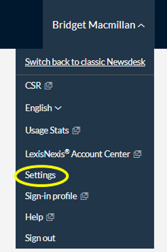The image size is (167, 252).
Task: Expand English language chevron
Action: click(58, 108)
